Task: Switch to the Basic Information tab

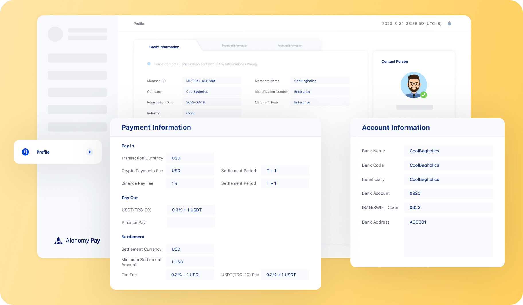Action: click(x=164, y=47)
